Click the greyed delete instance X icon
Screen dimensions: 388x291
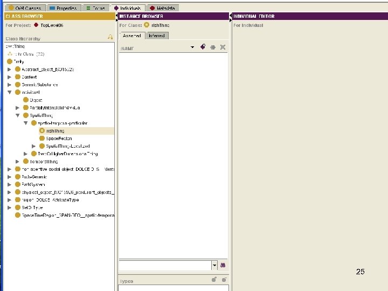(x=223, y=47)
